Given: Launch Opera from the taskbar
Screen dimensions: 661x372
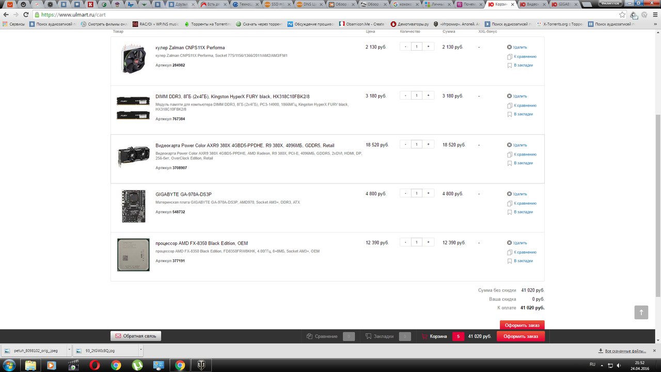Looking at the screenshot, I should click(95, 365).
